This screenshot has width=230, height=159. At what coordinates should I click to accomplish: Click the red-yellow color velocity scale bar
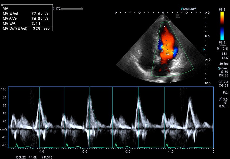pos(222,18)
